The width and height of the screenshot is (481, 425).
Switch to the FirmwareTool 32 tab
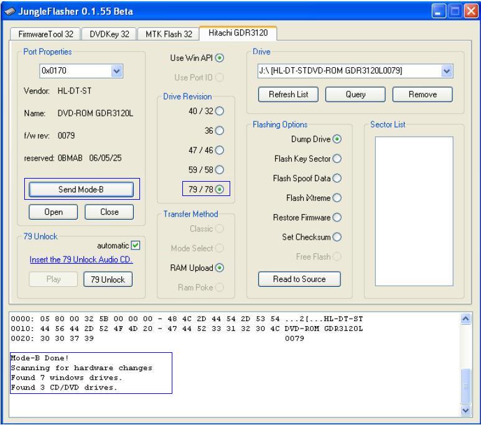coord(45,34)
